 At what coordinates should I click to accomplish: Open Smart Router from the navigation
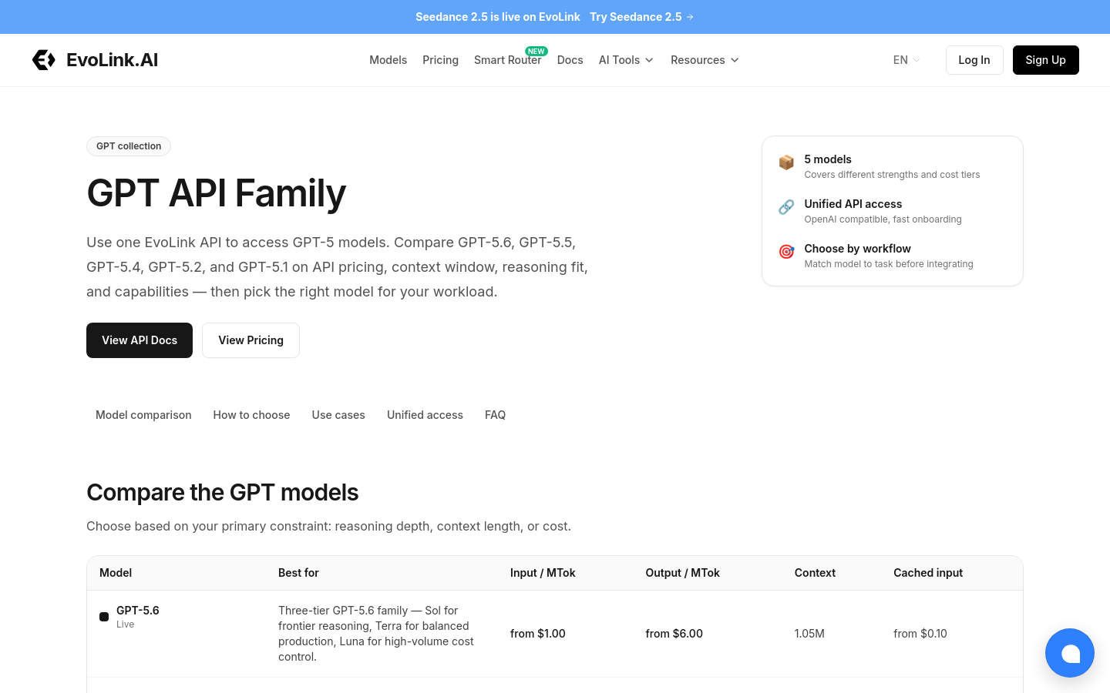click(x=507, y=60)
